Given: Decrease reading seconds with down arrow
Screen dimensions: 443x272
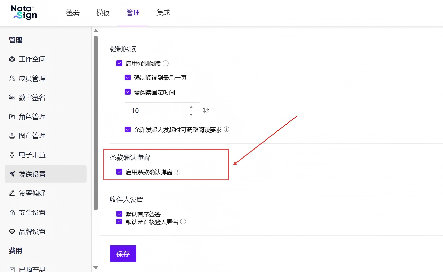Looking at the screenshot, I should click(x=191, y=115).
